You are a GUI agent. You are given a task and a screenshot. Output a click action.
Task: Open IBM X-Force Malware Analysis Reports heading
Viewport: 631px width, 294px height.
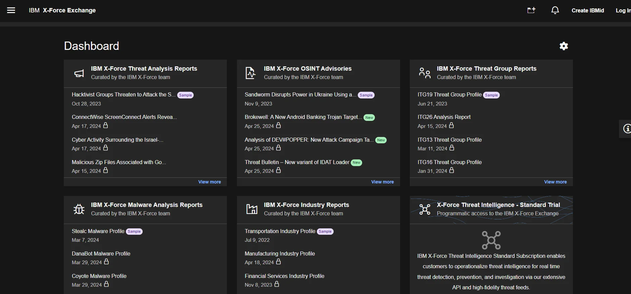[147, 205]
